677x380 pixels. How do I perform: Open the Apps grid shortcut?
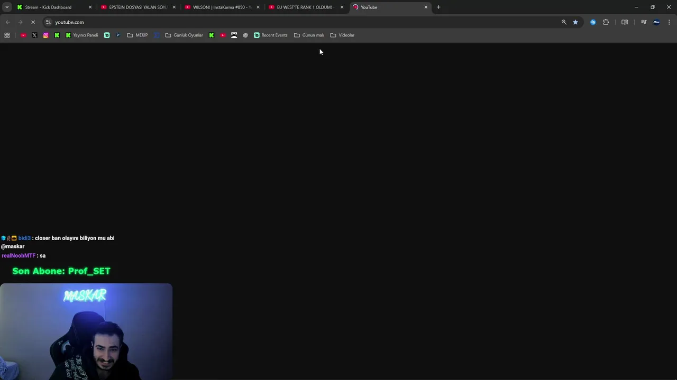[x=7, y=35]
